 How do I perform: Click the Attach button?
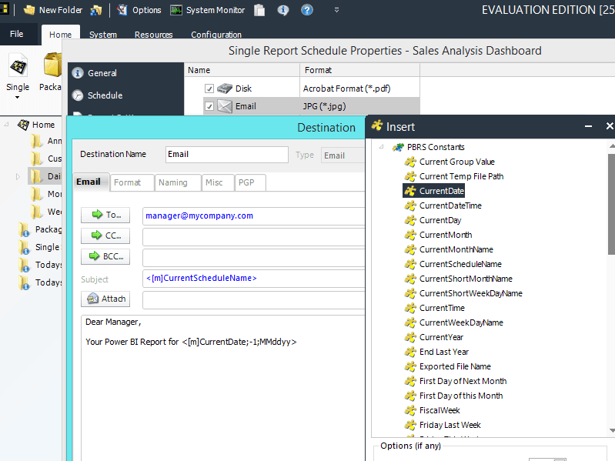(x=105, y=299)
